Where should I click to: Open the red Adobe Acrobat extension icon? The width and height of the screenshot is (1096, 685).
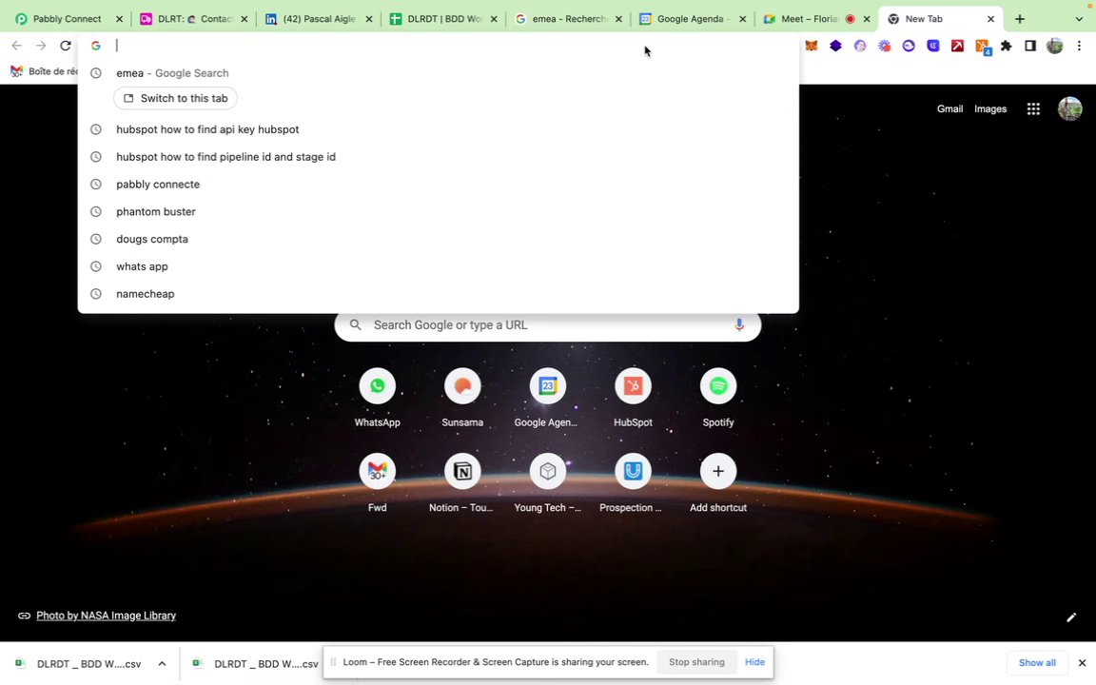tap(958, 46)
